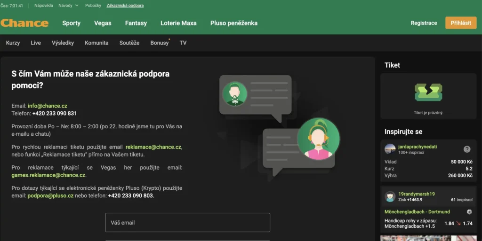Viewport: 482px width, 241px height.
Task: Click phone number +420 233 090 803
Action: (131, 195)
